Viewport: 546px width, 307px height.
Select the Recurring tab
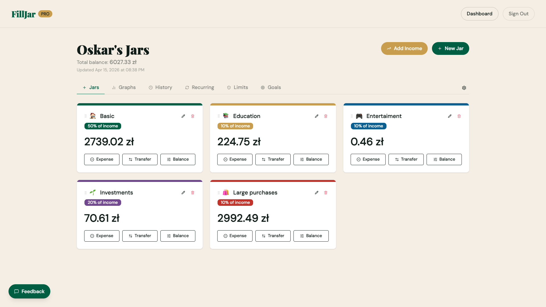200,87
